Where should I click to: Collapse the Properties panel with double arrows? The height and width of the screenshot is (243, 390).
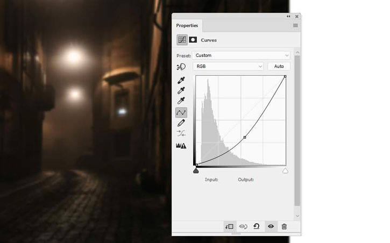pos(288,17)
